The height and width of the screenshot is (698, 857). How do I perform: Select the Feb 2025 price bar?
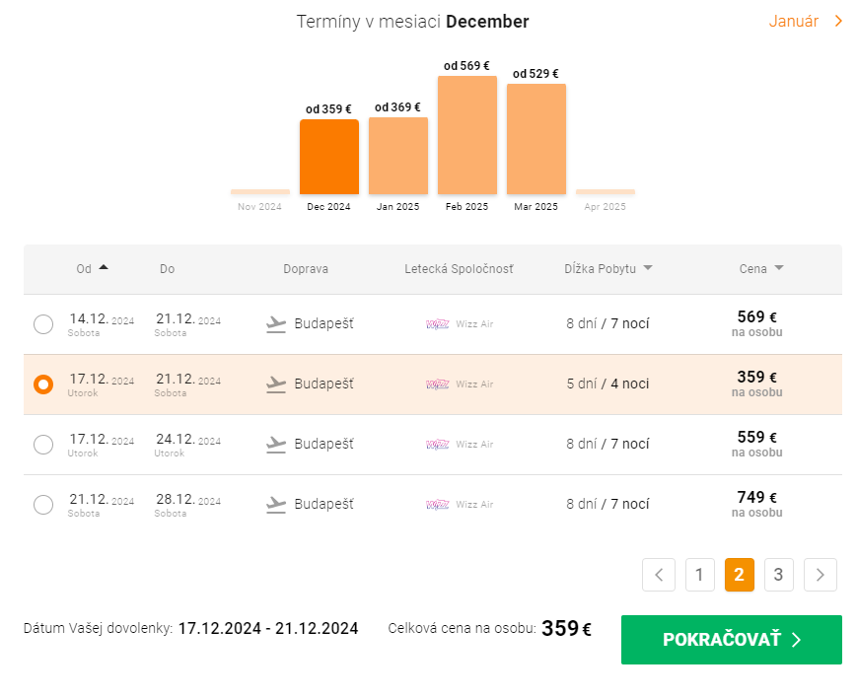pyautogui.click(x=466, y=135)
